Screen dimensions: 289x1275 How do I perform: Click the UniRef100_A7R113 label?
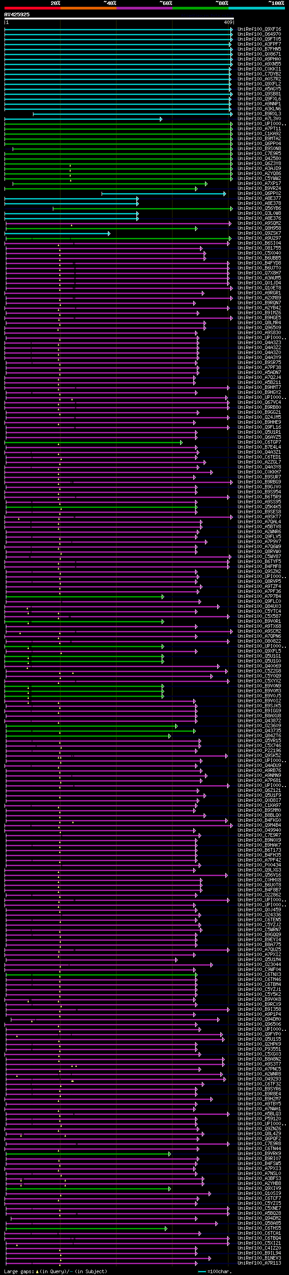coord(259,1263)
